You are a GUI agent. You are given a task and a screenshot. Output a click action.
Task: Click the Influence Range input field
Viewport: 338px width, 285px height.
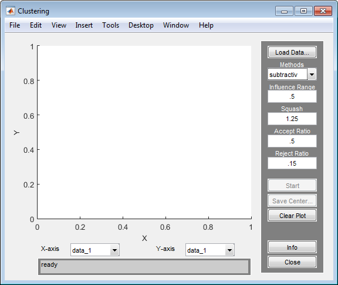coord(292,96)
